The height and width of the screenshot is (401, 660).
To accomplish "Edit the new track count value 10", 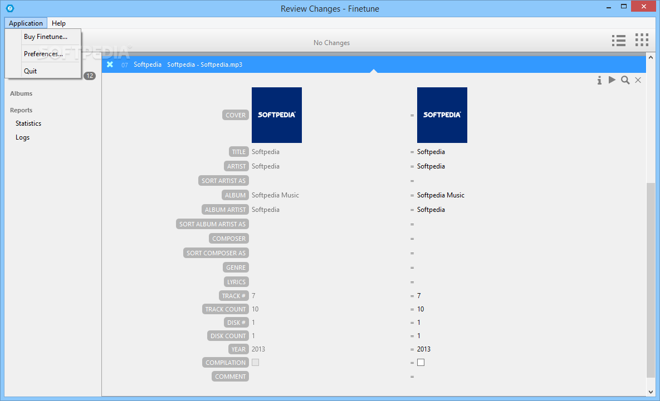I will click(421, 309).
